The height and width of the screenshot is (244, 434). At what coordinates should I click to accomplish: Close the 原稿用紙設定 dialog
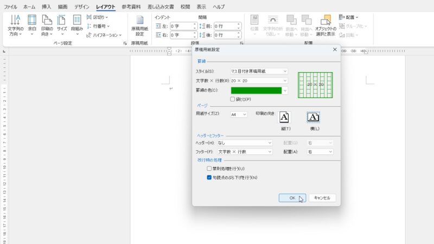click(x=335, y=49)
